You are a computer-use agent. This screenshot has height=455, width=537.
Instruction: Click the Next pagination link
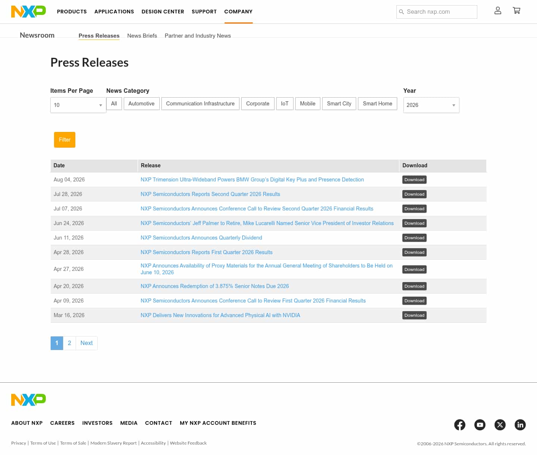(87, 343)
